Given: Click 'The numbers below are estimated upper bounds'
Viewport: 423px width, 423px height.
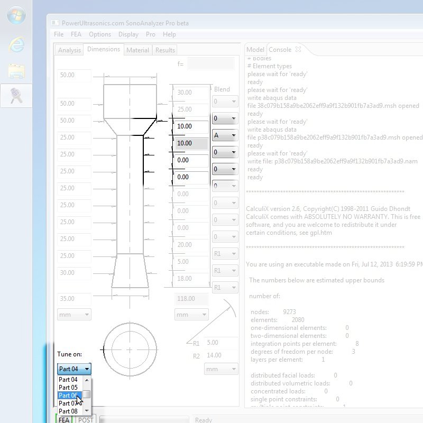Looking at the screenshot, I should [x=317, y=280].
